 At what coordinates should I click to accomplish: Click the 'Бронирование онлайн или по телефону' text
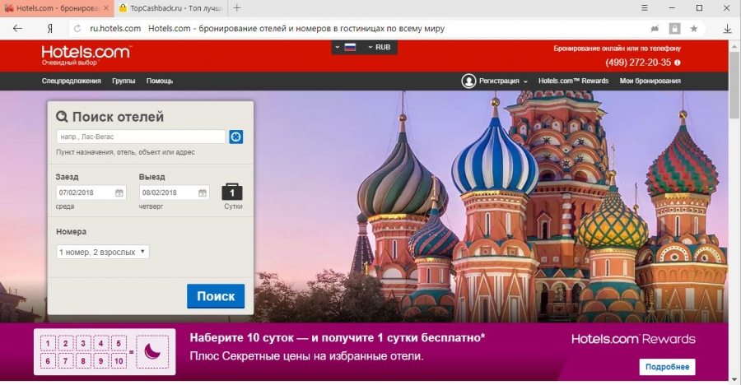pyautogui.click(x=617, y=49)
